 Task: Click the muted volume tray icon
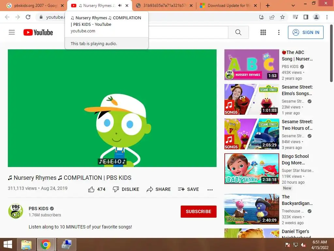coord(303,245)
